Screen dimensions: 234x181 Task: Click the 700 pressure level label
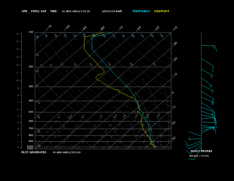pyautogui.click(x=31, y=129)
